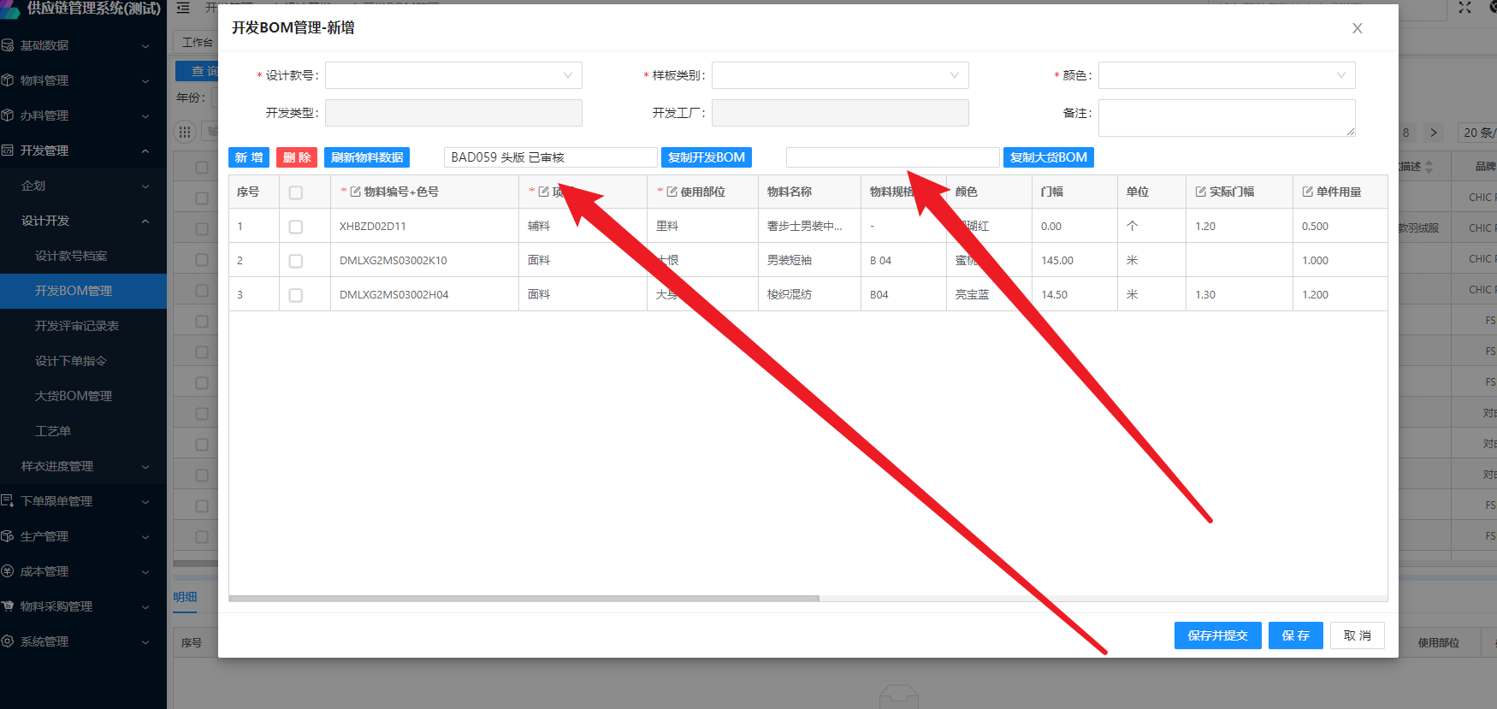Viewport: 1497px width, 709px height.
Task: Click the 基础数据 sidebar icon
Action: click(8, 45)
